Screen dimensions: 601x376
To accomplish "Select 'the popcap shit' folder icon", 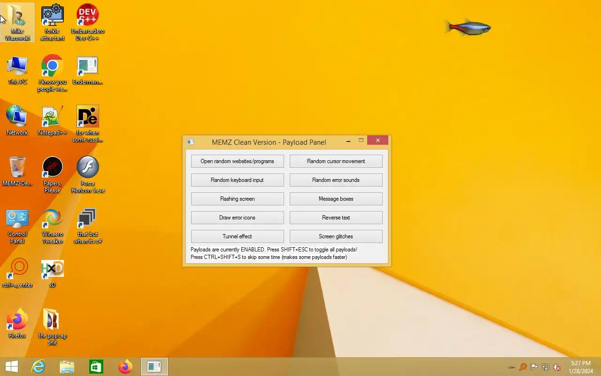I will click(52, 327).
